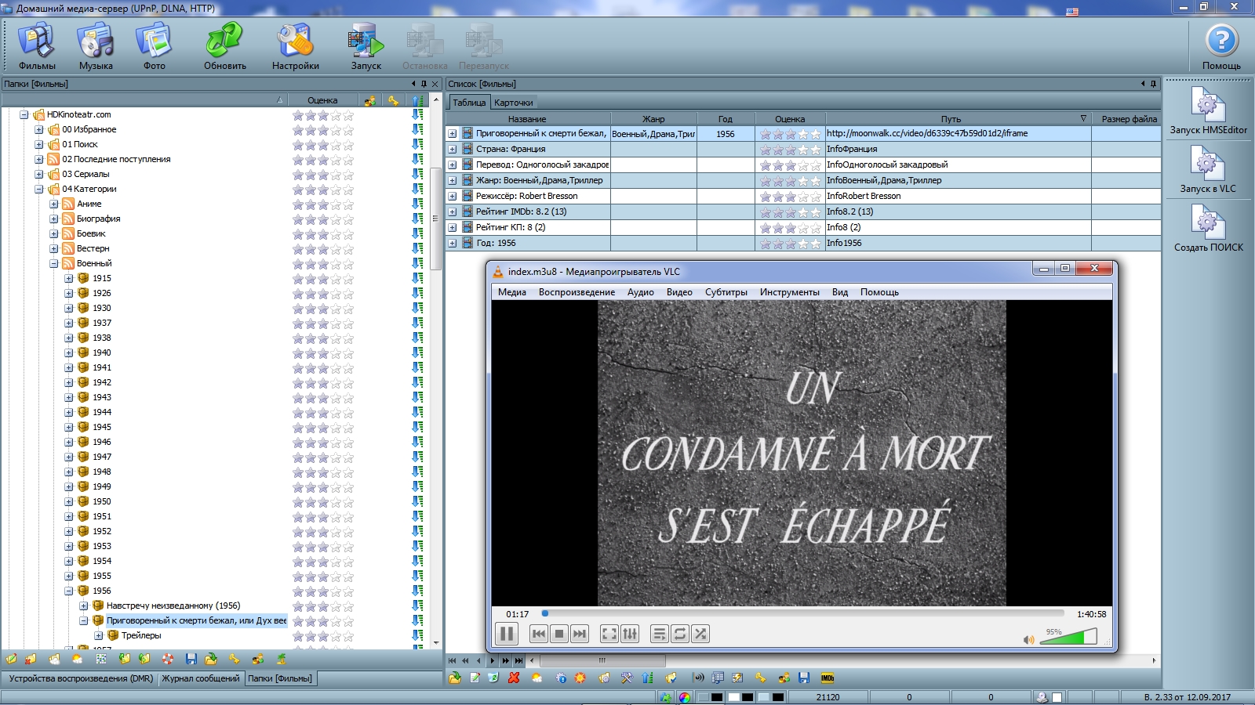Toggle VLC shuffle (random) mode
The height and width of the screenshot is (705, 1255).
tap(700, 634)
